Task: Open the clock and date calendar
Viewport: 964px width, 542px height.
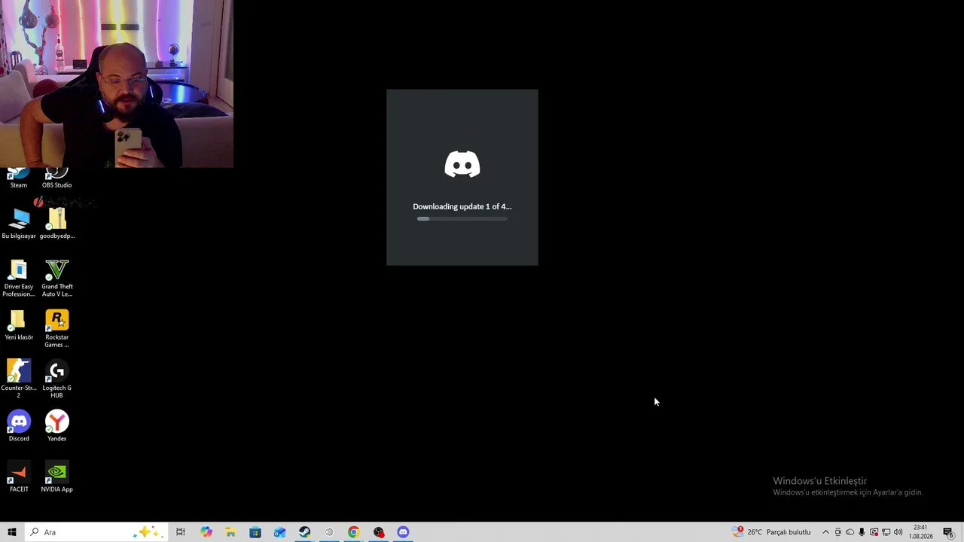Action: point(920,532)
